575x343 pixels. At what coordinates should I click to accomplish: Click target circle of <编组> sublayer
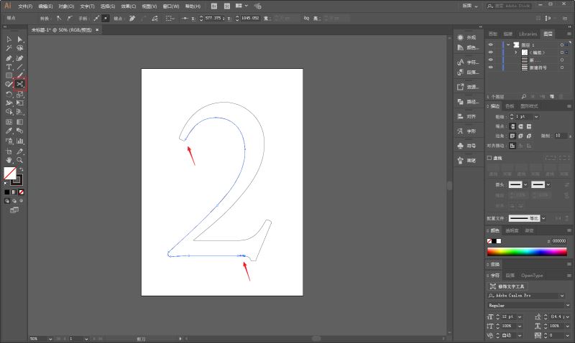click(x=562, y=52)
